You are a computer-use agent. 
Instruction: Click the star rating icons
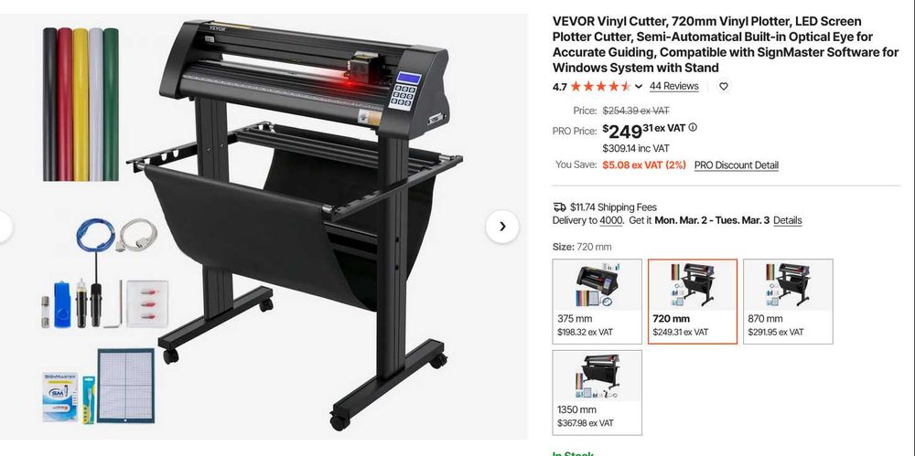600,86
